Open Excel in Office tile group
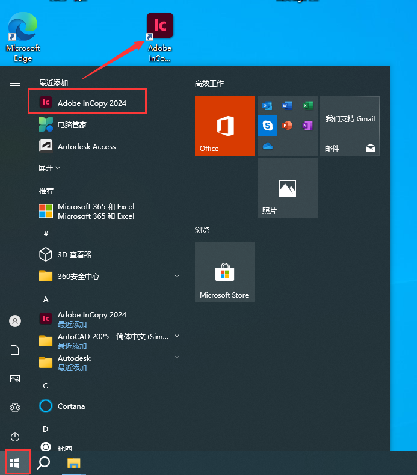Screen dimensions: 417x475 coord(307,105)
